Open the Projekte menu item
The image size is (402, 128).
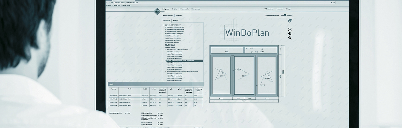pos(174,9)
